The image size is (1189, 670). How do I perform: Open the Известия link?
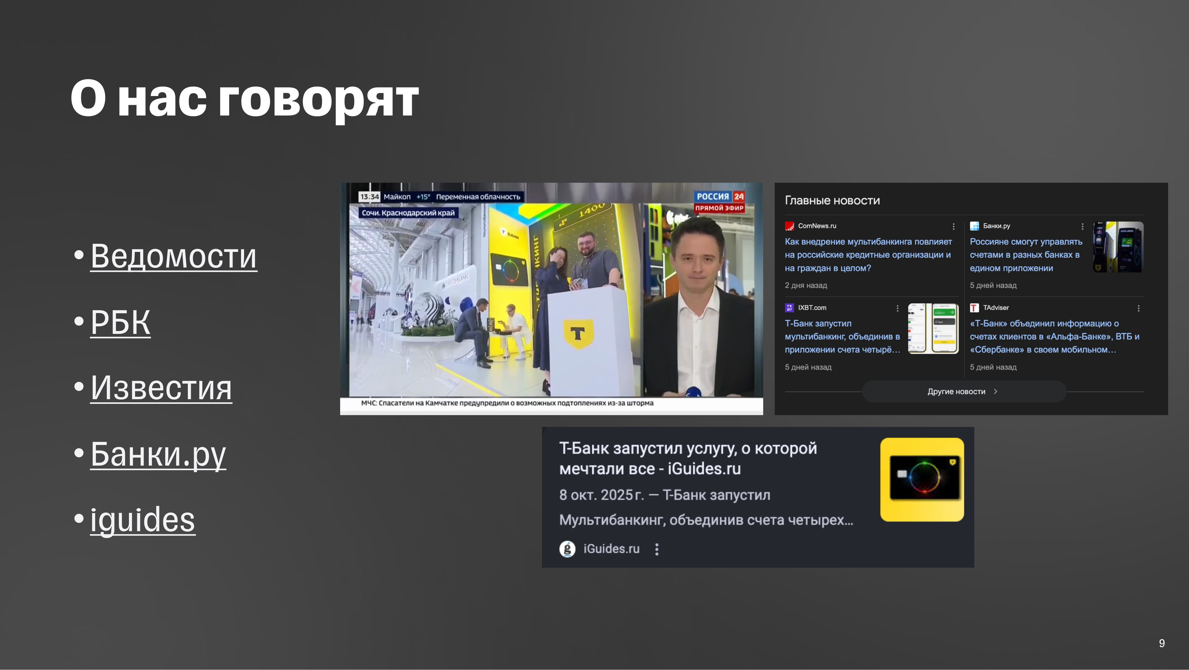(x=161, y=388)
